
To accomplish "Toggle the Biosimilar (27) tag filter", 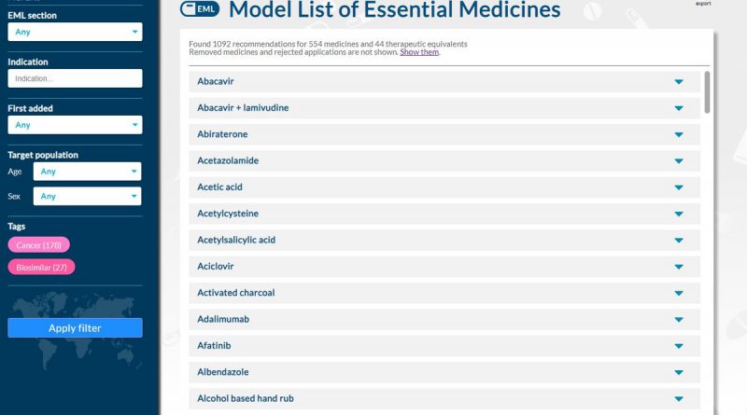I will (x=41, y=268).
